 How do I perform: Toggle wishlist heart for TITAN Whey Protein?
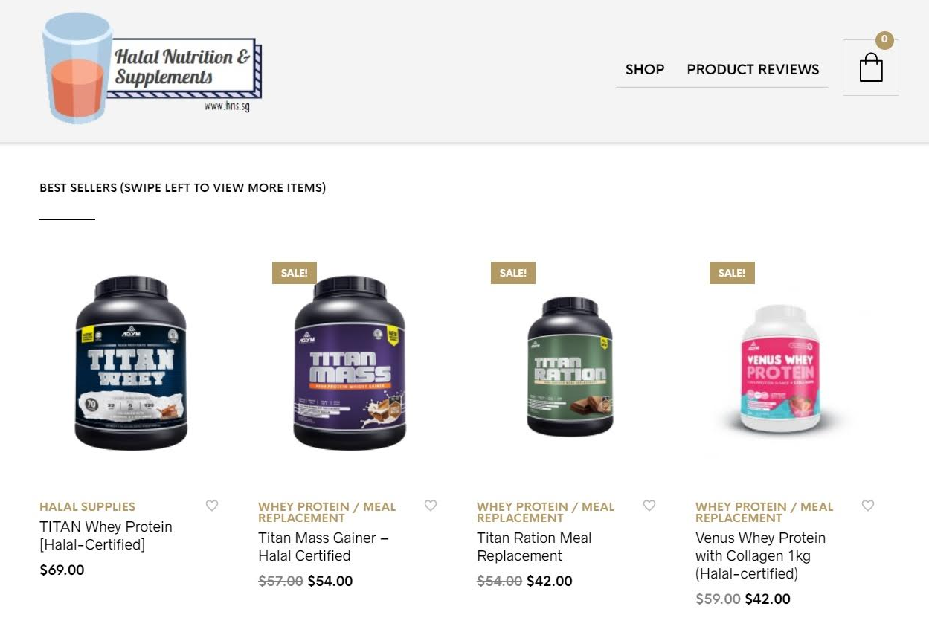coord(212,506)
